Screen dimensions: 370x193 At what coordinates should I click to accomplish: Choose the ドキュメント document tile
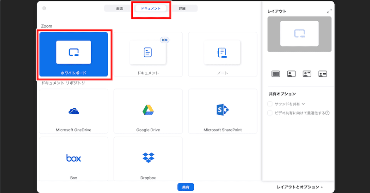[148, 54]
